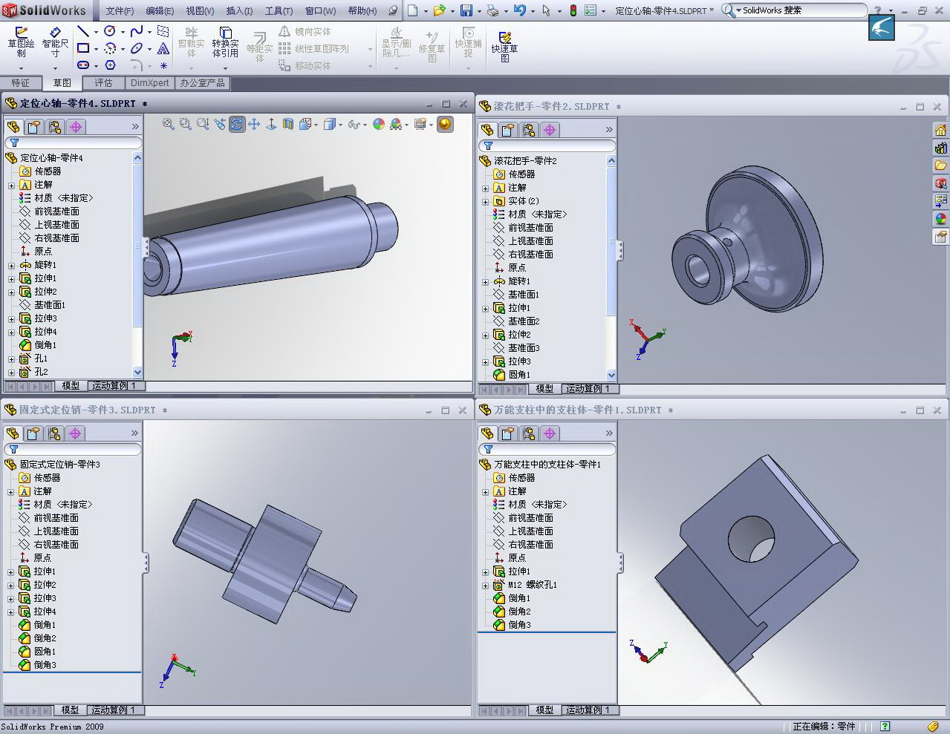The width and height of the screenshot is (950, 734).
Task: Expand 注解 folder in 零件1 tree
Action: [485, 491]
